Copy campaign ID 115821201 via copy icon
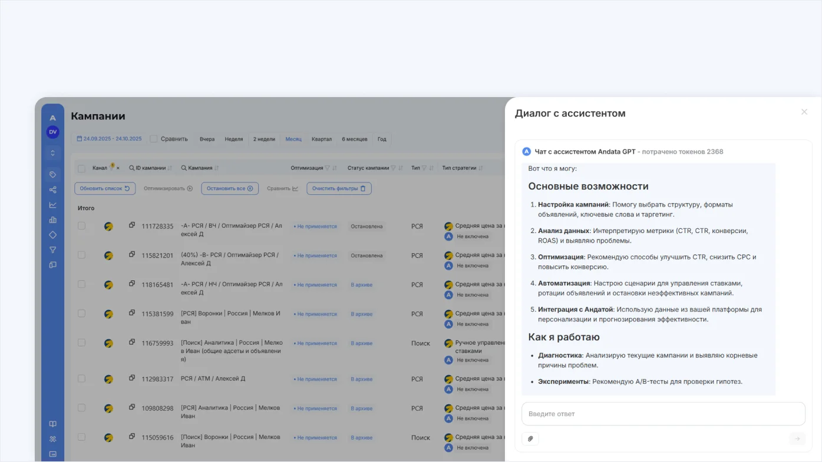Image resolution: width=822 pixels, height=462 pixels. [x=132, y=254]
